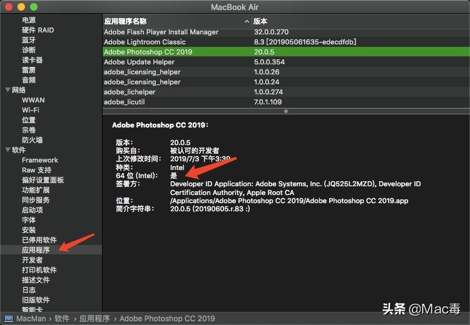Select Raw 支持 in the sidebar
This screenshot has width=470, height=325.
tap(36, 170)
